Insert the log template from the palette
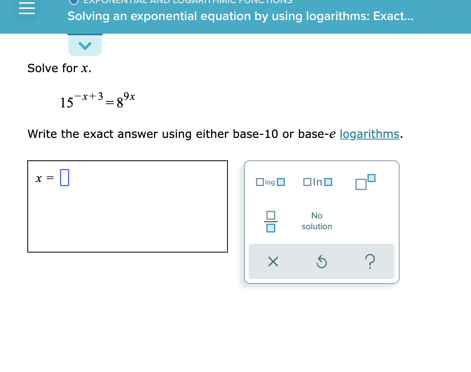Image resolution: width=471 pixels, height=372 pixels. (x=270, y=182)
